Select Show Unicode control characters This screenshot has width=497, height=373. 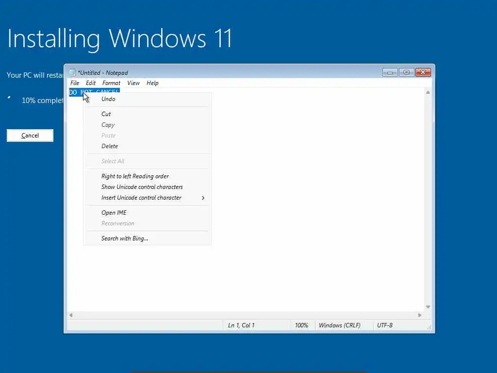click(x=148, y=187)
